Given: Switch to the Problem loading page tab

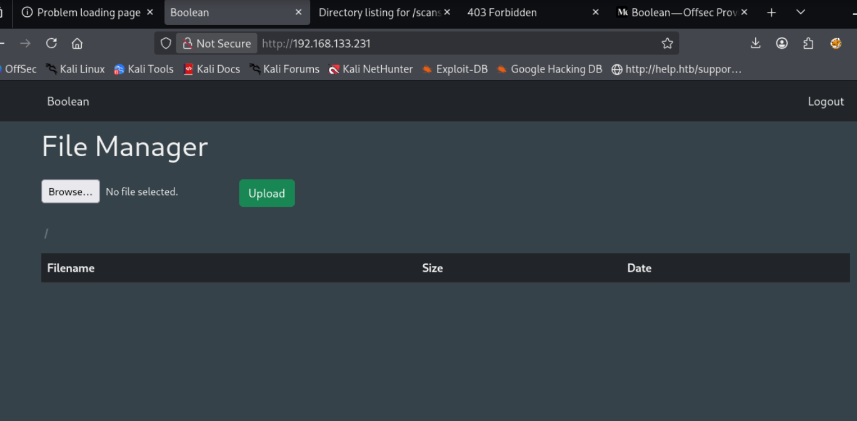Looking at the screenshot, I should [x=81, y=12].
